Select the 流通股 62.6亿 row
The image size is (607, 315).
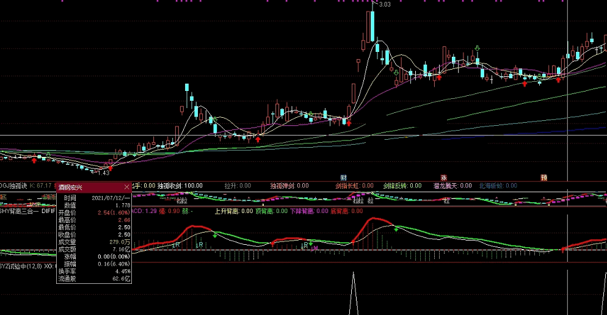click(94, 278)
